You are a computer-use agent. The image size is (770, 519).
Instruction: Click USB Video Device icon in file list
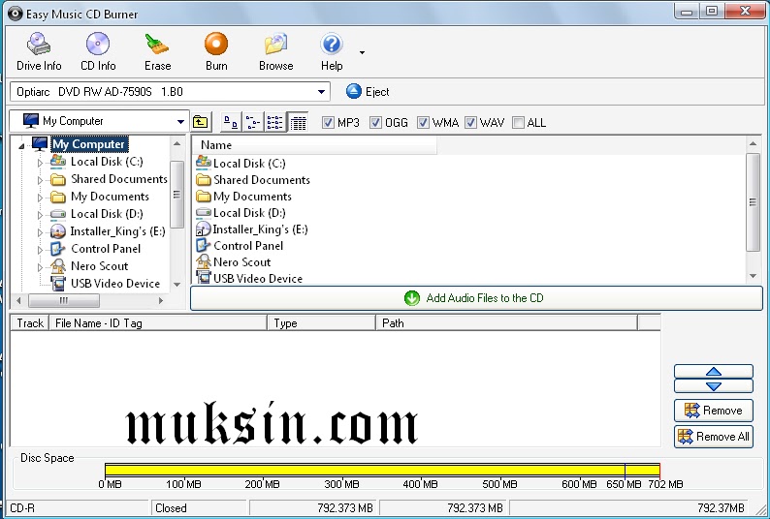coord(204,278)
